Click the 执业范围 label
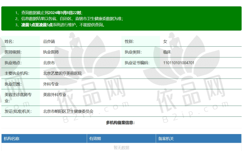The width and height of the screenshot is (242, 151). [13, 84]
